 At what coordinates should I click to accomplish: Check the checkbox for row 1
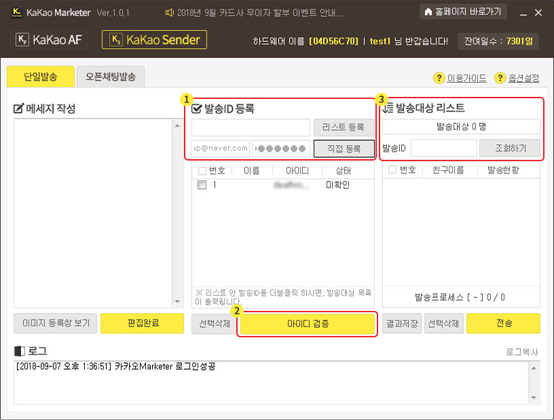point(202,185)
